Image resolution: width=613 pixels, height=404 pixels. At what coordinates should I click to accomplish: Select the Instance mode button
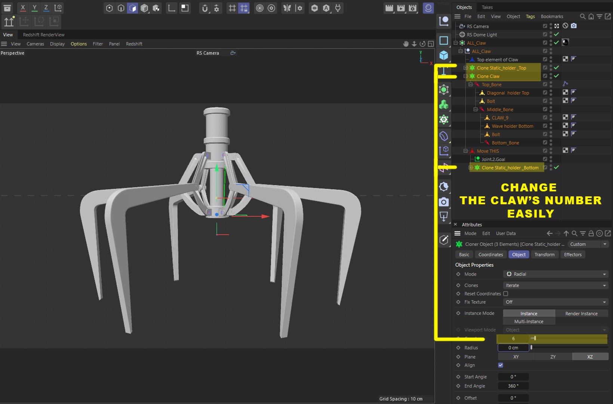[529, 313]
